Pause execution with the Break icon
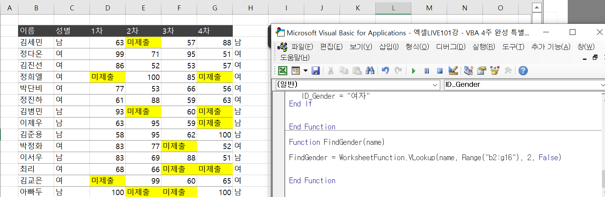 427,71
